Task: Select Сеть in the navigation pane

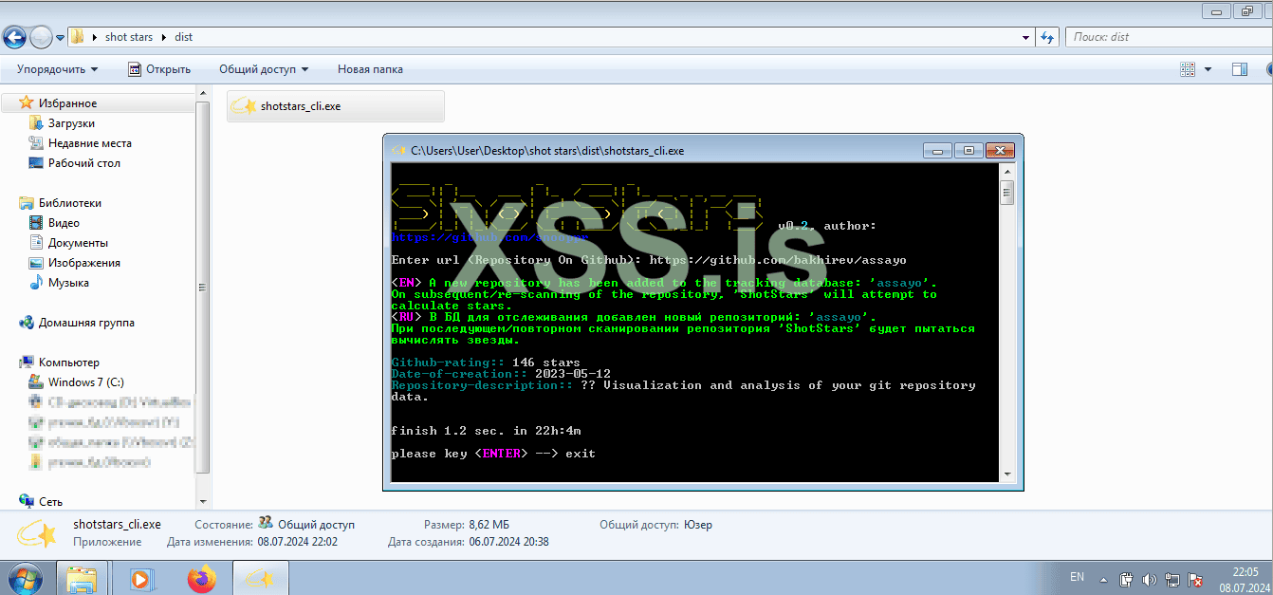Action: pyautogui.click(x=50, y=501)
